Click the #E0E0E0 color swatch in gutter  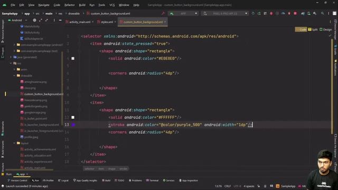pos(73,59)
